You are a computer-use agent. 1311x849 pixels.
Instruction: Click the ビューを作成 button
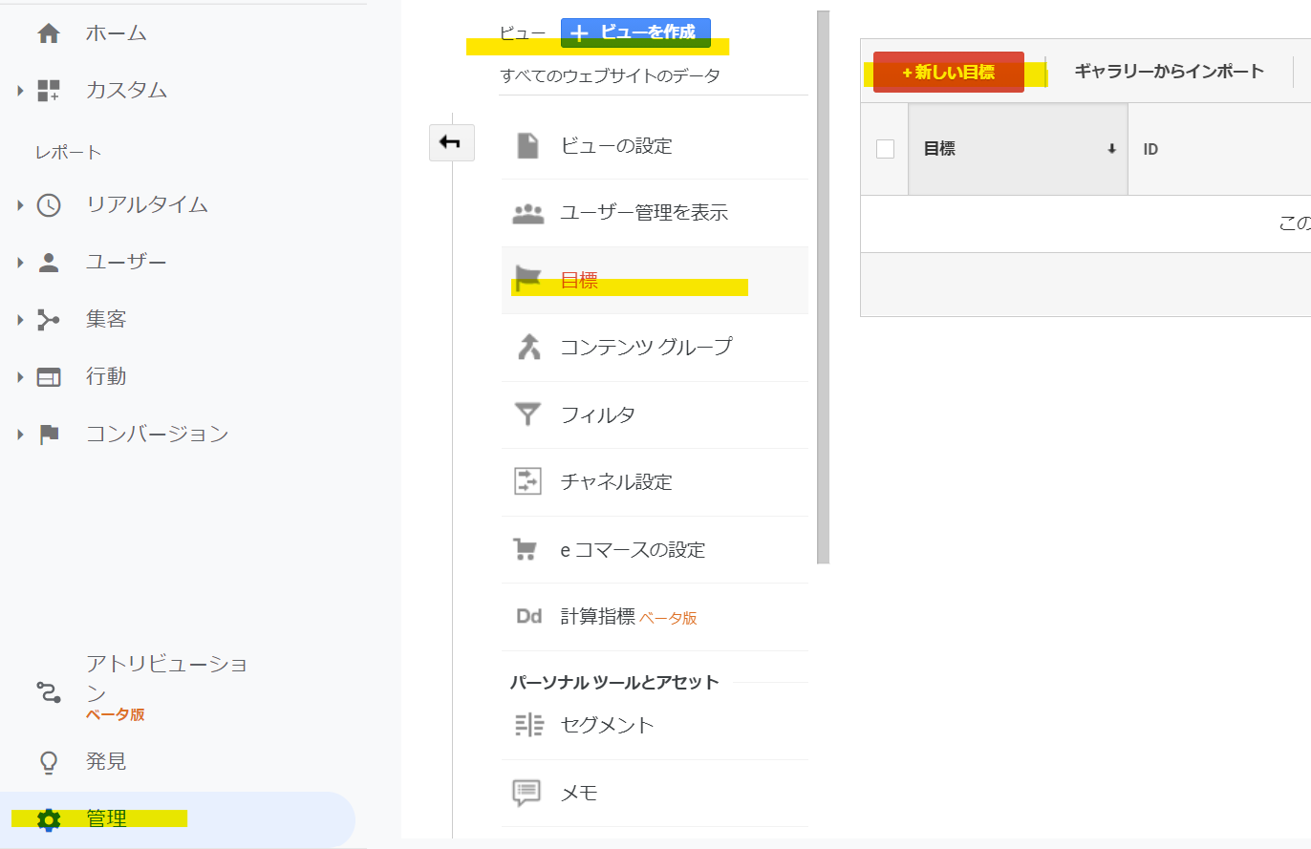(635, 32)
